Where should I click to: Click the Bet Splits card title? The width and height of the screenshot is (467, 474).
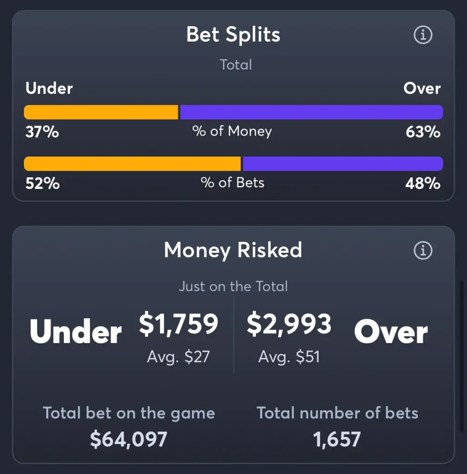(x=233, y=35)
